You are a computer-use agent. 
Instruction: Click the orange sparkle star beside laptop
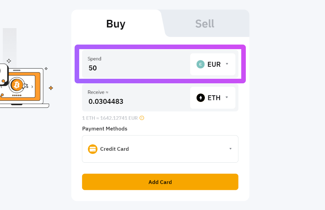pyautogui.click(x=51, y=88)
